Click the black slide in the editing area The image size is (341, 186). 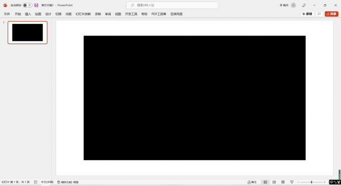point(195,98)
